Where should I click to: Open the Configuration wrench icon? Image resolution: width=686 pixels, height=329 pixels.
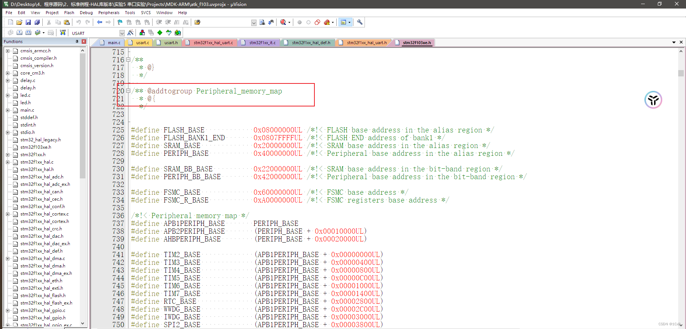pyautogui.click(x=360, y=22)
